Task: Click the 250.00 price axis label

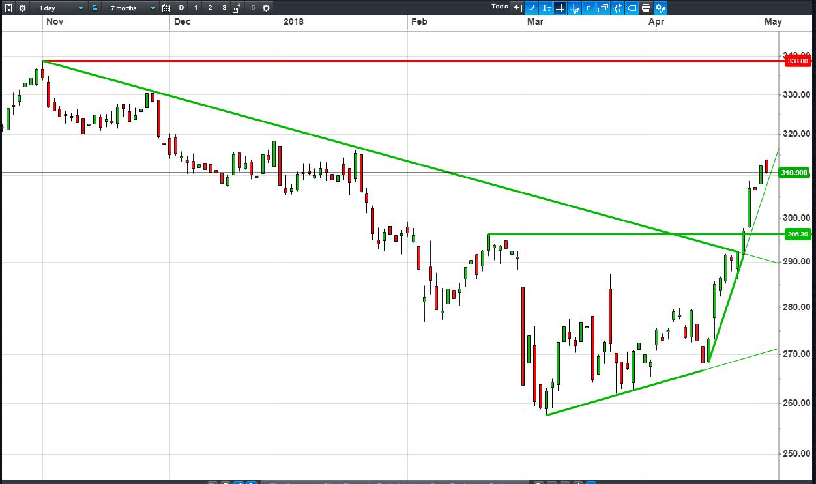Action: coord(798,453)
